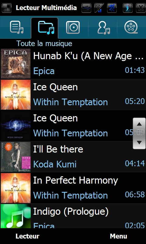Image resolution: width=146 pixels, height=244 pixels.
Task: Select I'll Be there by Koda Kumi
Action: click(73, 157)
